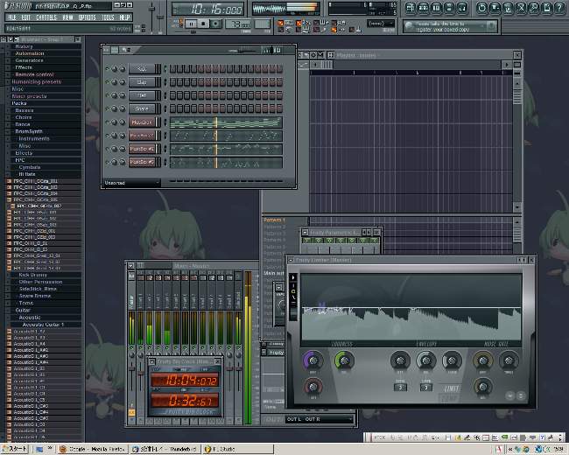Open the OPTIONS menu
Viewport: 569px width, 455px height.
87,17
